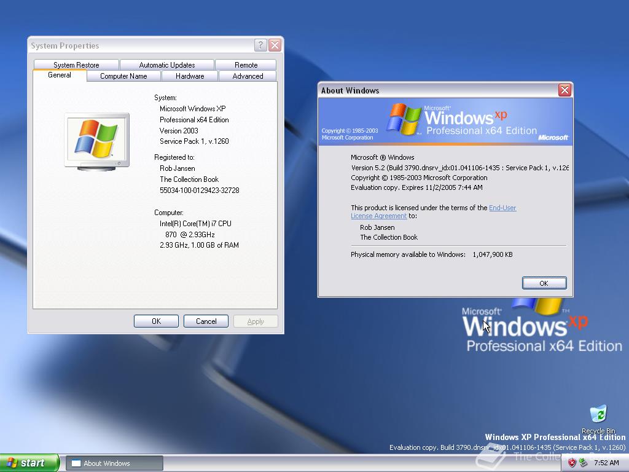
Task: Click 'Rob Jansen' in System Properties
Action: [178, 168]
